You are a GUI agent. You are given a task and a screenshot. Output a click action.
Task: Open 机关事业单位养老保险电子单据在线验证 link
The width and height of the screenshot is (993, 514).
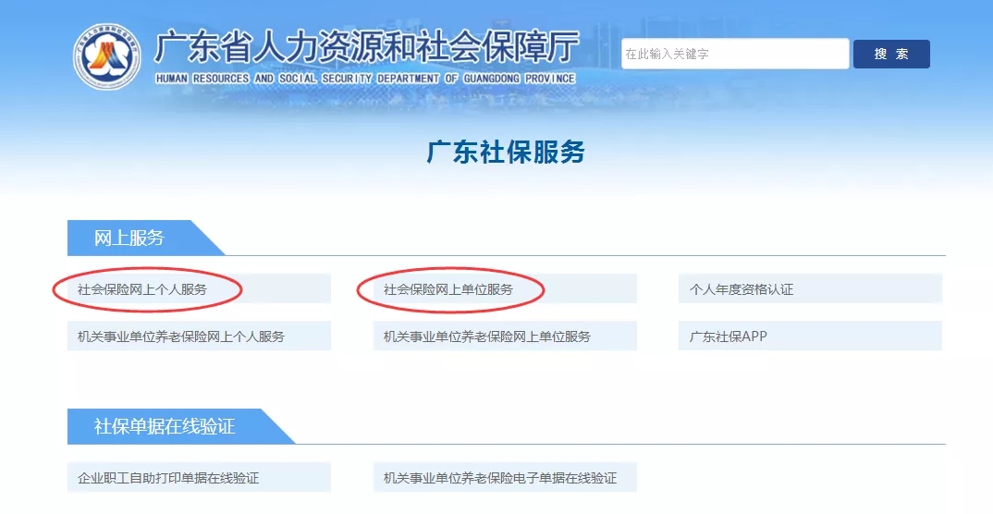click(500, 478)
